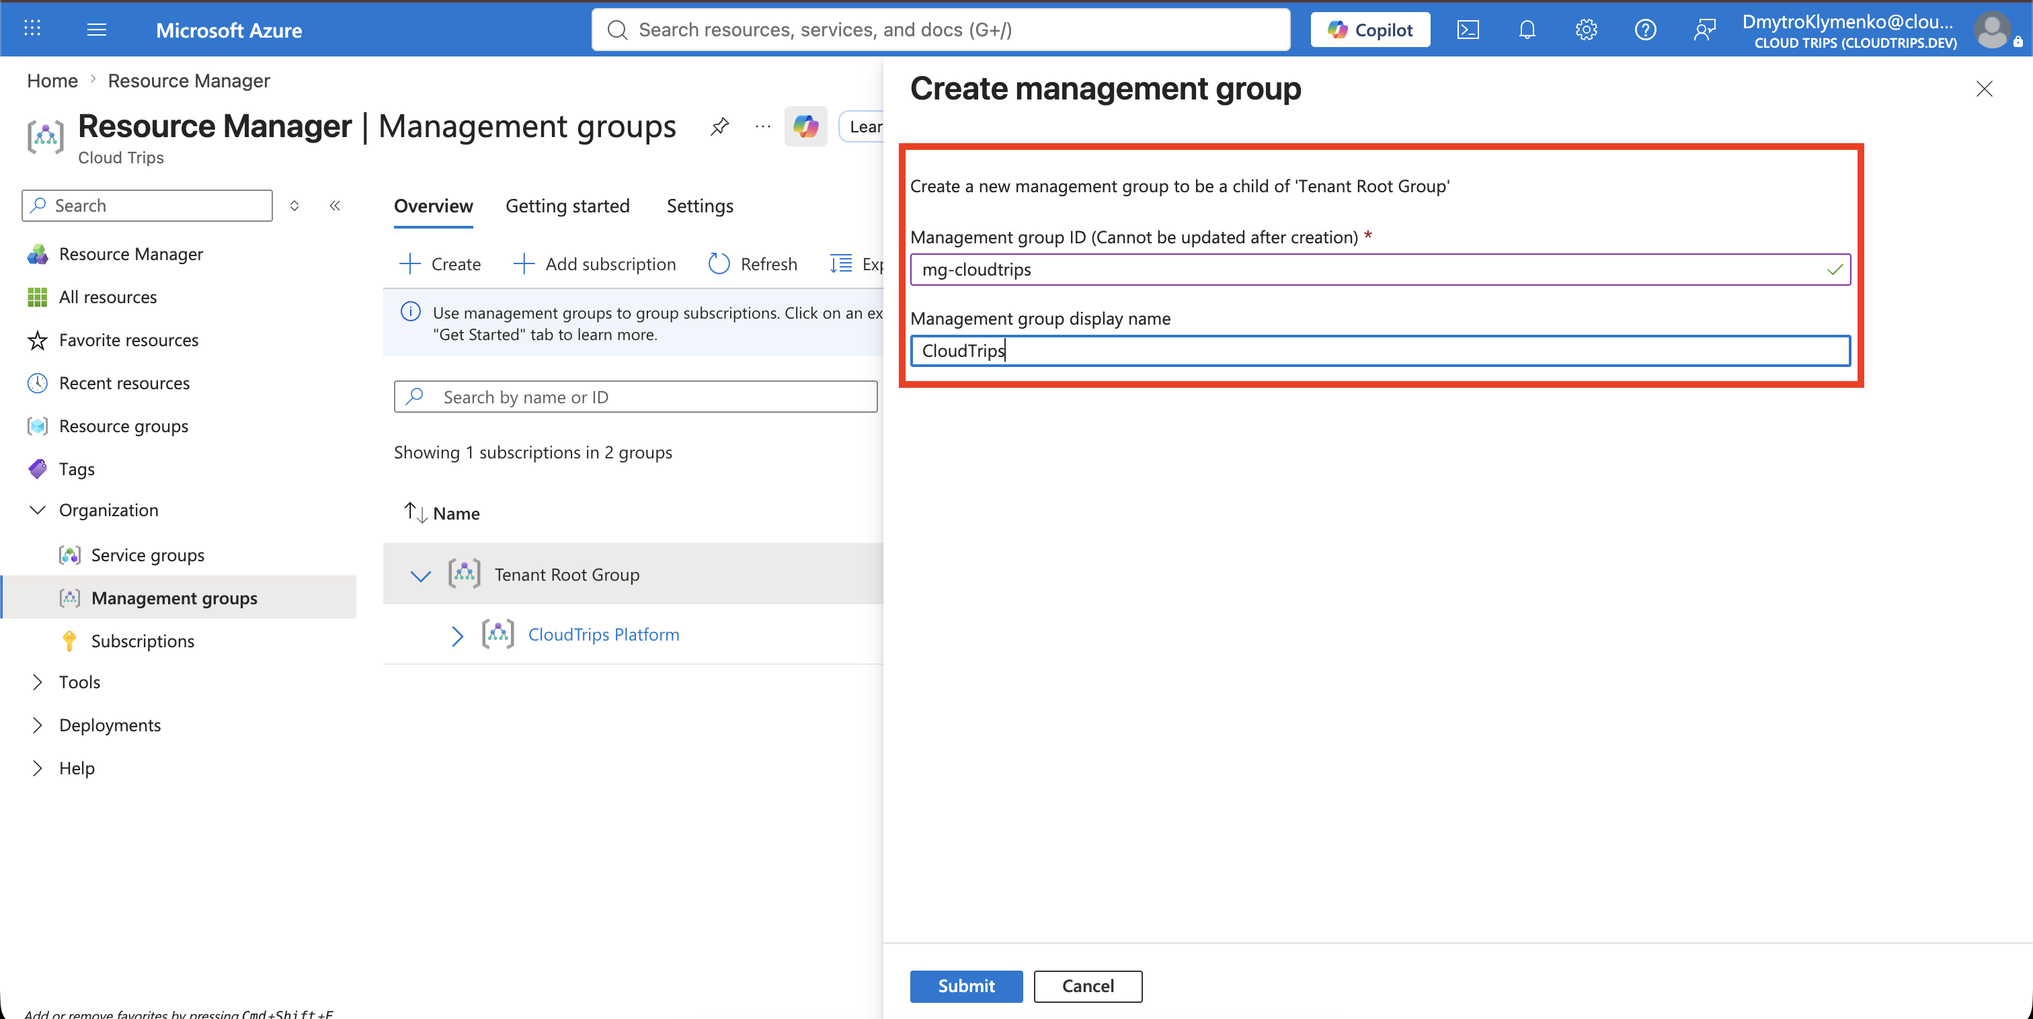2033x1019 pixels.
Task: Switch to the Overview tab
Action: pyautogui.click(x=433, y=207)
